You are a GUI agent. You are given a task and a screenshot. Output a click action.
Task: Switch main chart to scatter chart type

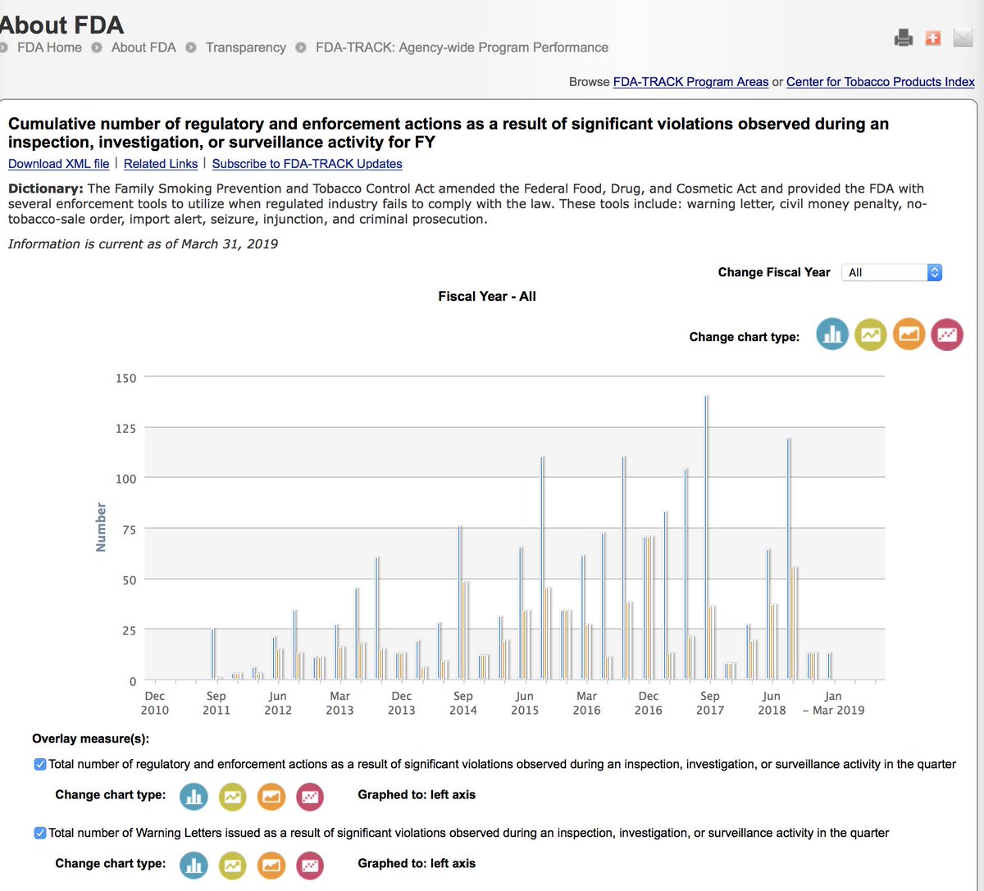pyautogui.click(x=947, y=334)
